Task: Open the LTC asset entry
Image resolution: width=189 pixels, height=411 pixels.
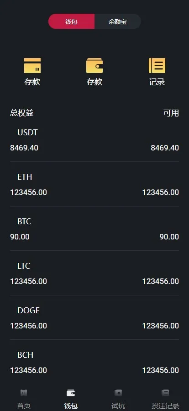Action: tap(94, 273)
